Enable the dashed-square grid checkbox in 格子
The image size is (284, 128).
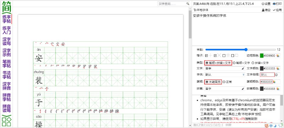pyautogui.click(x=233, y=56)
